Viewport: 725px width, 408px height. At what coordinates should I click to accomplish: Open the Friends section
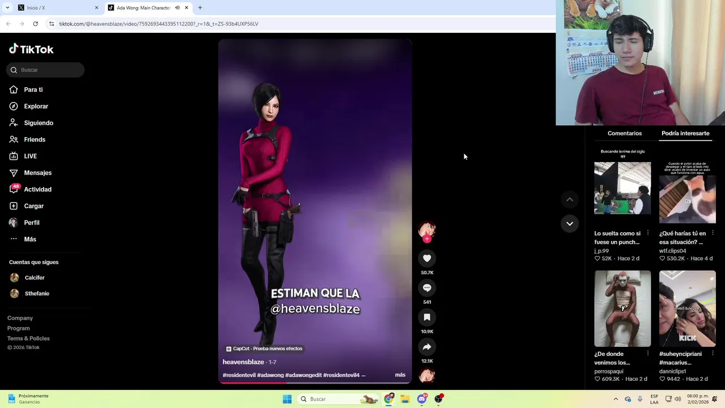pos(27,139)
